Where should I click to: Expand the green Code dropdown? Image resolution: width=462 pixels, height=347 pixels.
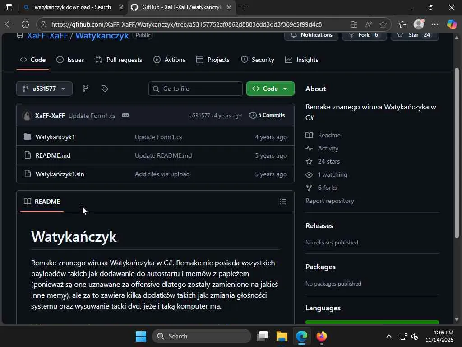pos(270,89)
